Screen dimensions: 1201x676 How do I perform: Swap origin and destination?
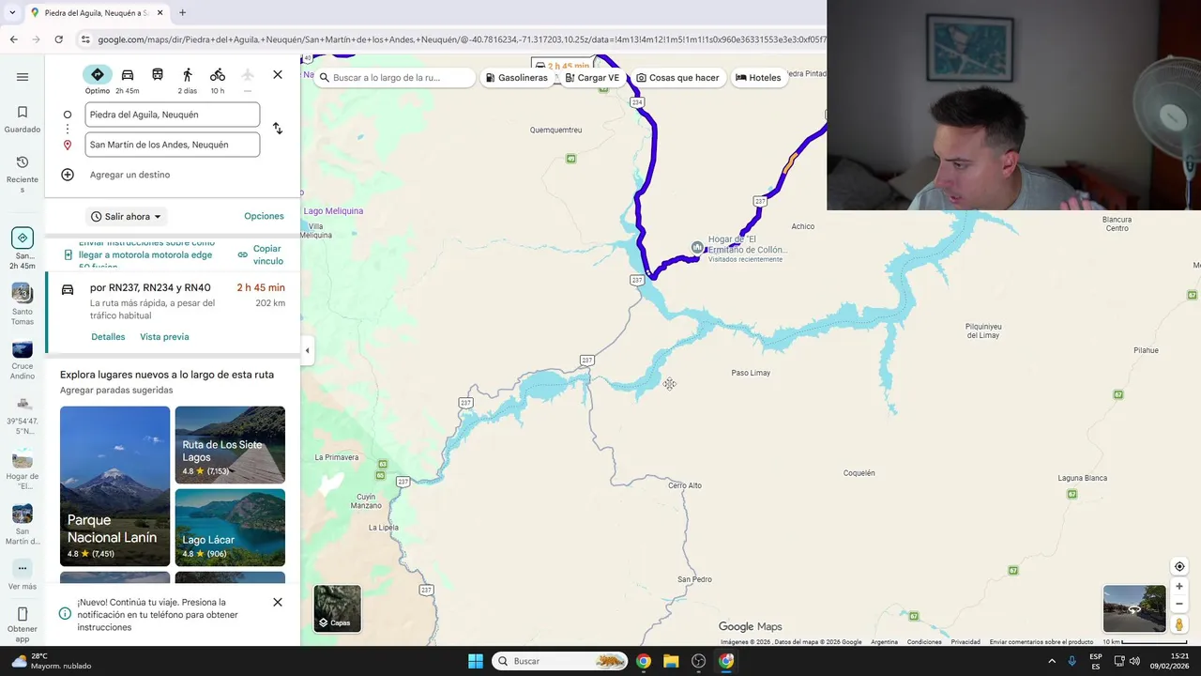[x=278, y=129]
